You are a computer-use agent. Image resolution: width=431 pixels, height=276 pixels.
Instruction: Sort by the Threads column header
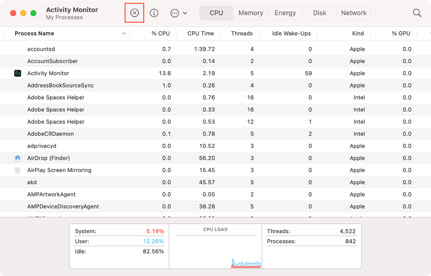(242, 34)
